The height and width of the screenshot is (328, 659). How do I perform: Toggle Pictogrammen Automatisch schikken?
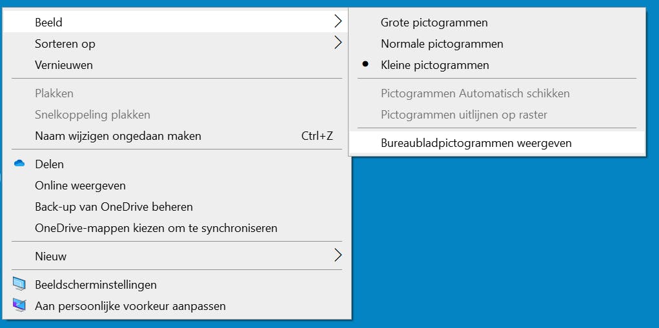[x=475, y=93]
